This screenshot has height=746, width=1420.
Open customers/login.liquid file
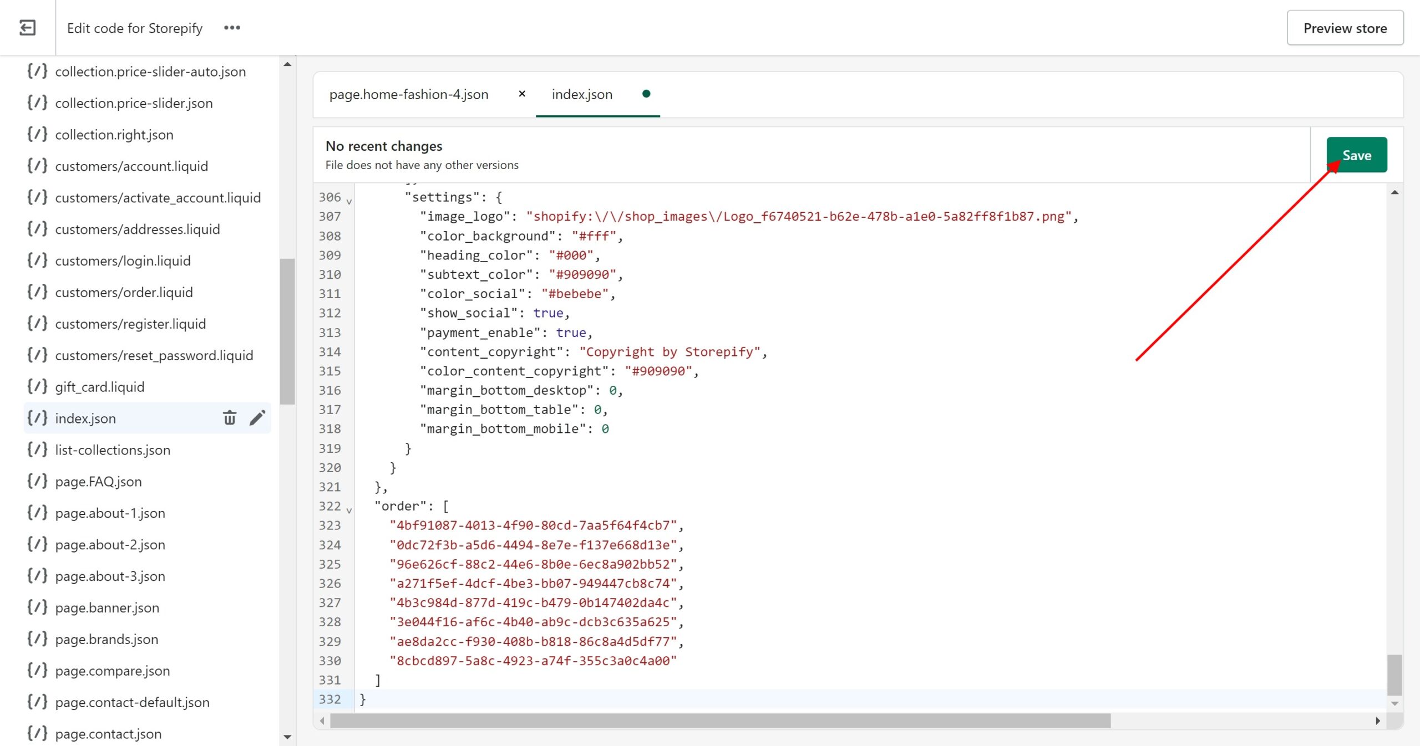(123, 261)
